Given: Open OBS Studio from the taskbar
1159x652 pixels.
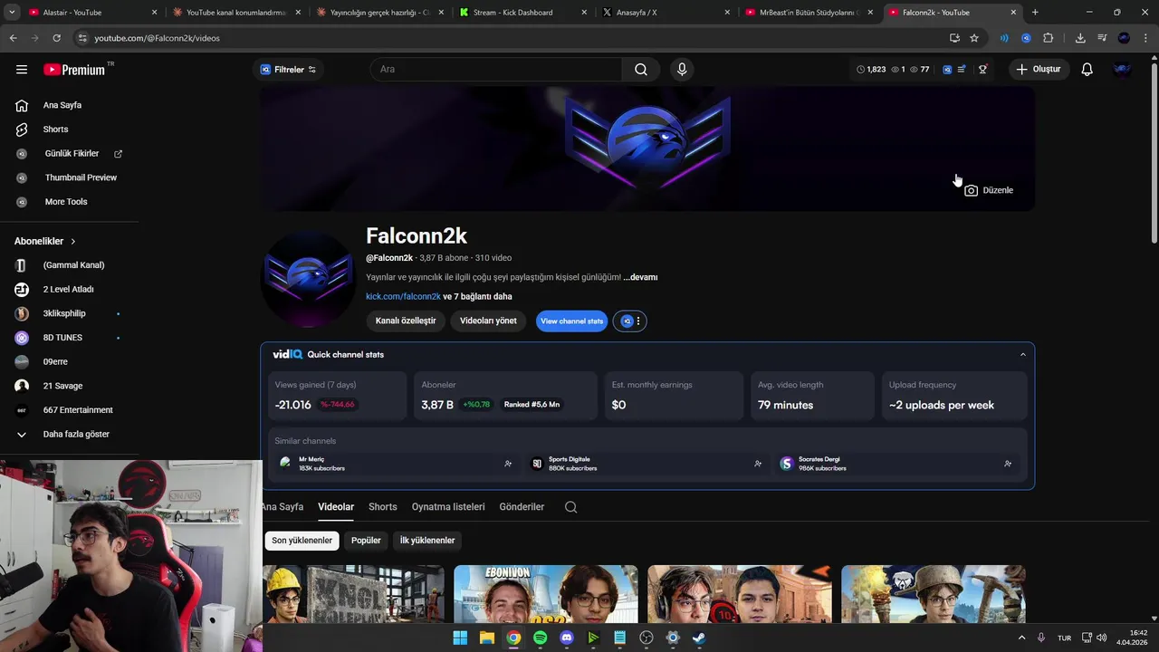Looking at the screenshot, I should pyautogui.click(x=647, y=638).
